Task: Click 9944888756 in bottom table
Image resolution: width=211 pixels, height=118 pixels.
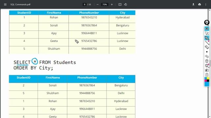Action: coord(87,93)
